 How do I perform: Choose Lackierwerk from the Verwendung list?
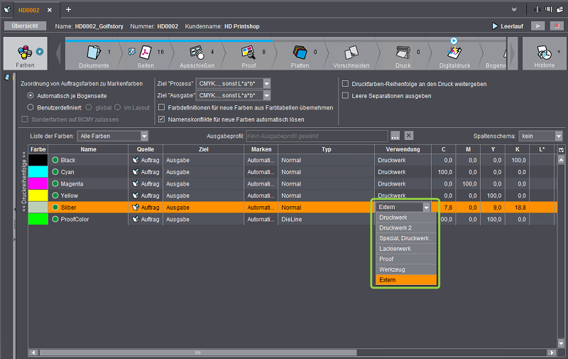click(x=395, y=249)
